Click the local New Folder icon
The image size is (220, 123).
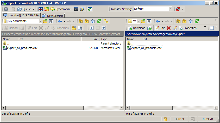(x=74, y=28)
